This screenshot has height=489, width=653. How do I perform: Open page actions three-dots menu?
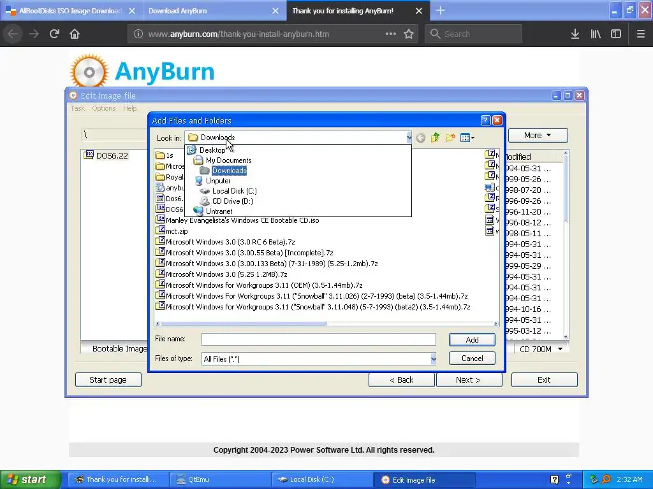click(x=391, y=34)
